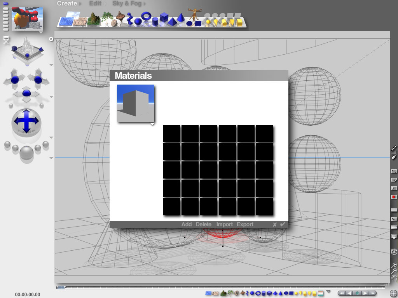Toggle the red-dot display mode on right bar

[x=394, y=197]
